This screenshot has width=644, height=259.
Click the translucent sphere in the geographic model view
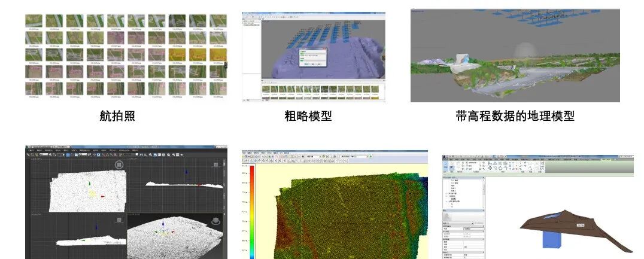(x=525, y=51)
